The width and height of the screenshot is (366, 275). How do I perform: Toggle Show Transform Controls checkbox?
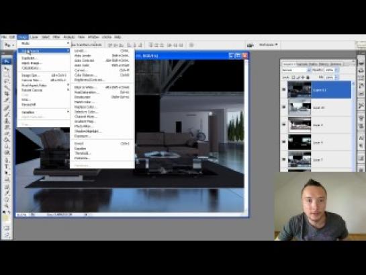pyautogui.click(x=73, y=44)
